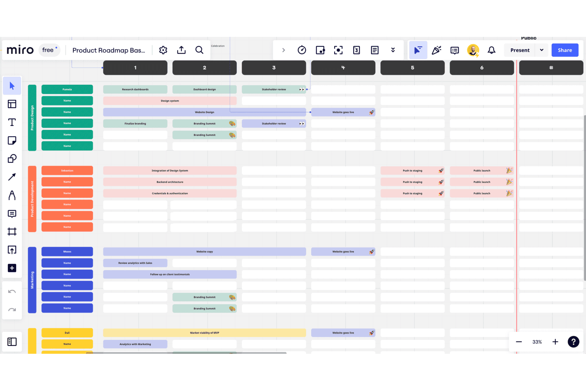Open the help question mark button
Screen dimensions: 586x391
tap(573, 342)
